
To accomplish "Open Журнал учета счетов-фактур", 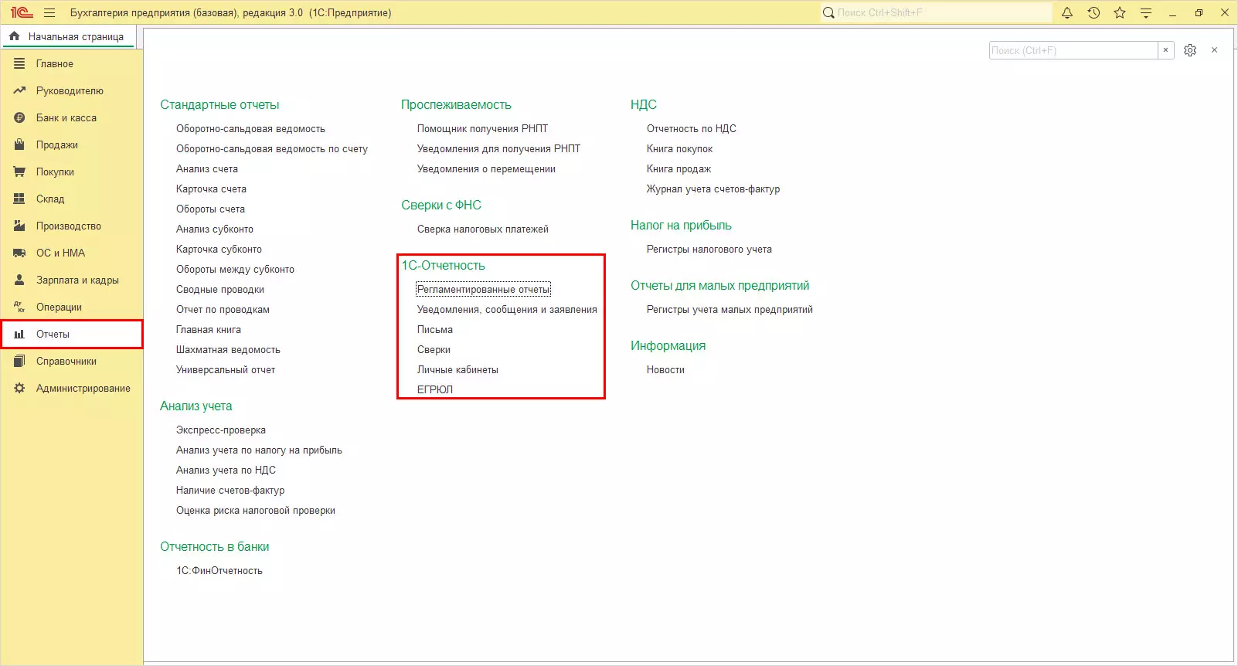I will 713,189.
